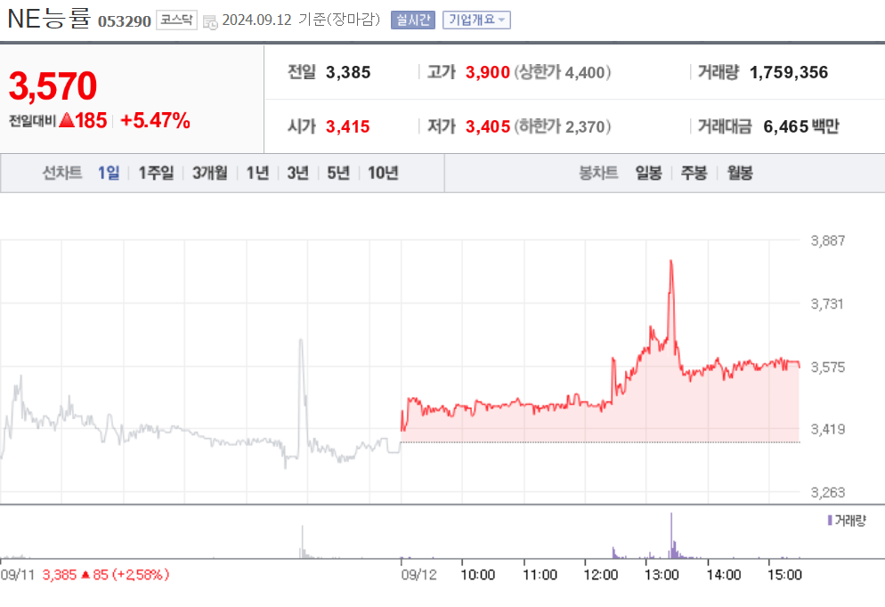Click the 13:00 time axis label

click(x=662, y=575)
